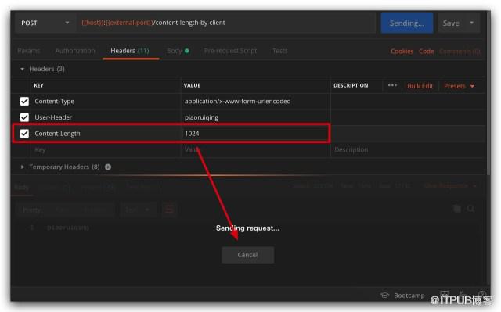Open Bootcamp in the status bar
This screenshot has height=312, width=501.
[x=403, y=296]
